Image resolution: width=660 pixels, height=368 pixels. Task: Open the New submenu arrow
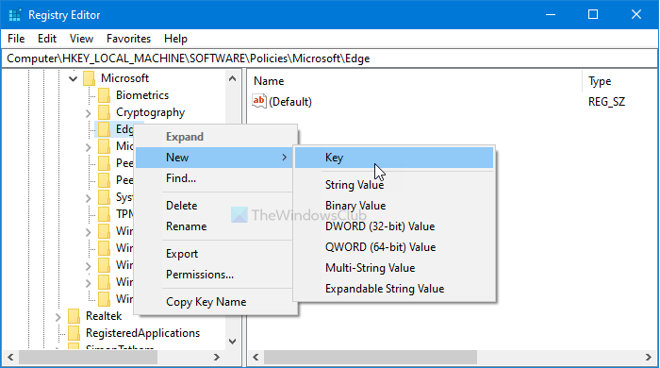(285, 157)
